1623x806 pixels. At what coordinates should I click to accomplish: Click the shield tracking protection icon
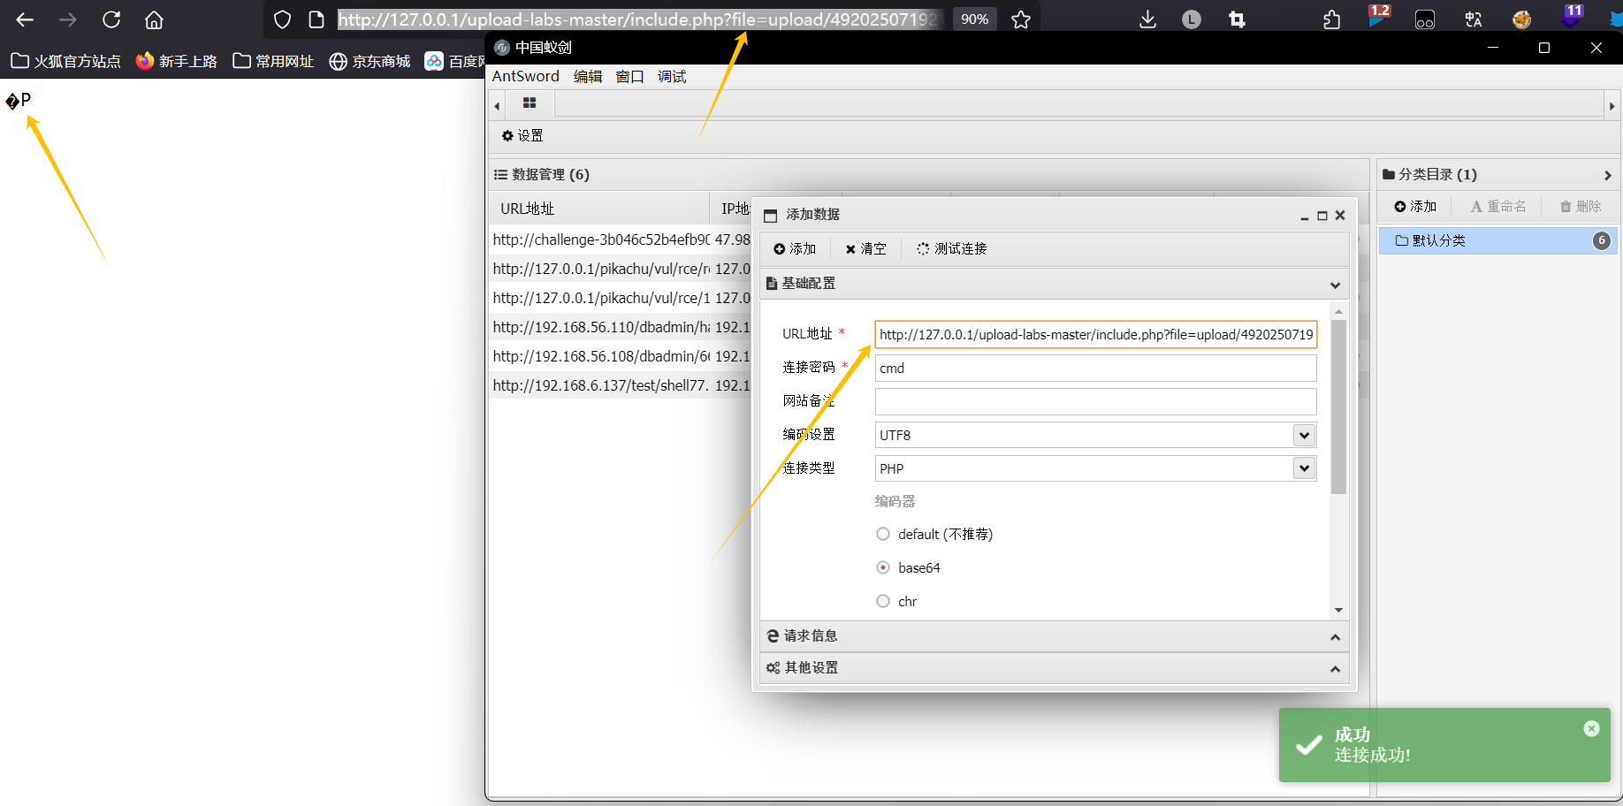tap(282, 19)
